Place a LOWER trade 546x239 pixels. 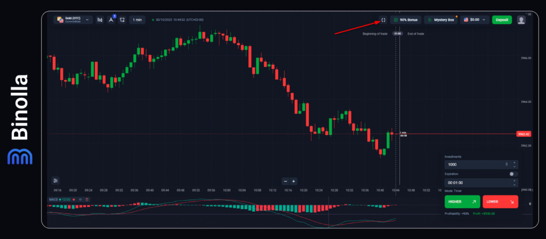pyautogui.click(x=500, y=202)
